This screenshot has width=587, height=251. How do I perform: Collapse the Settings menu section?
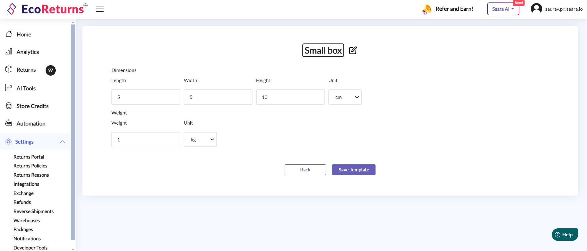(x=62, y=142)
